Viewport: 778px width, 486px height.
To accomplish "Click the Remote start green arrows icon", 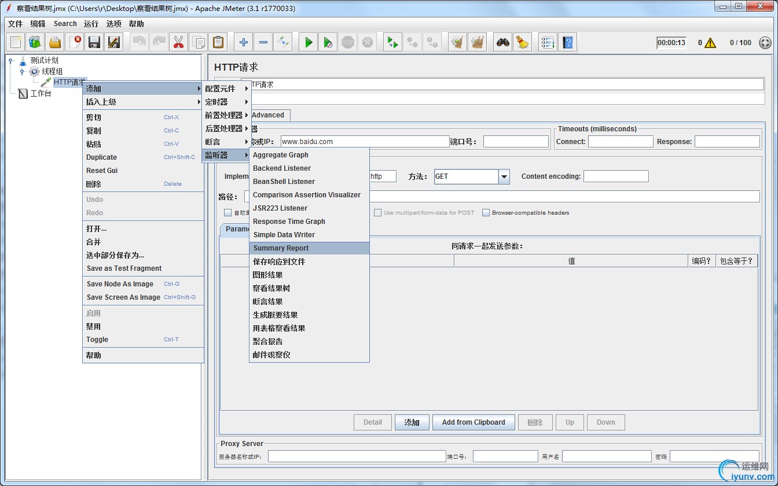I will pyautogui.click(x=393, y=42).
